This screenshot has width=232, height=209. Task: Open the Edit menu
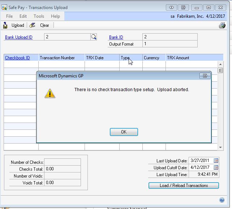tap(23, 16)
